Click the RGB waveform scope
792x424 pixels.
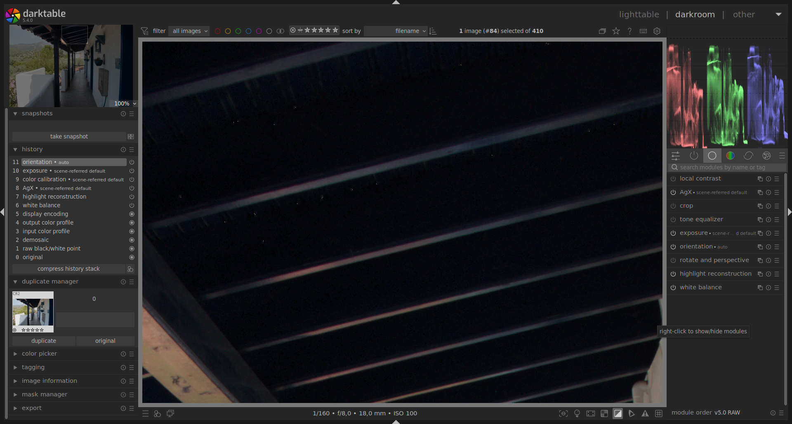coord(727,94)
